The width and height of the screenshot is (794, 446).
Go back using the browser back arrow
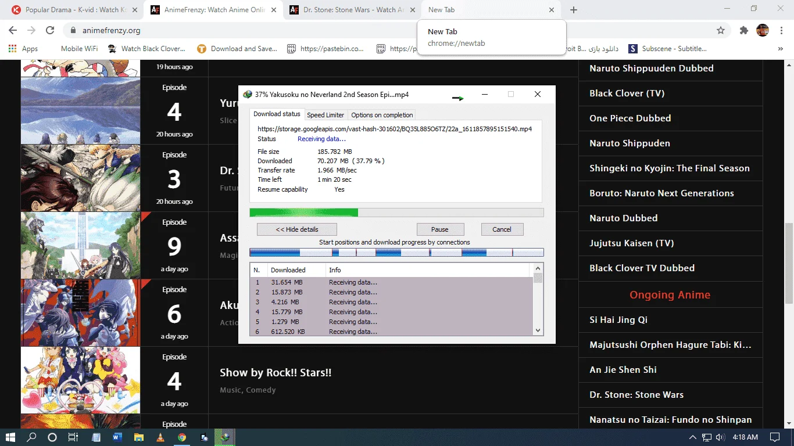[13, 30]
